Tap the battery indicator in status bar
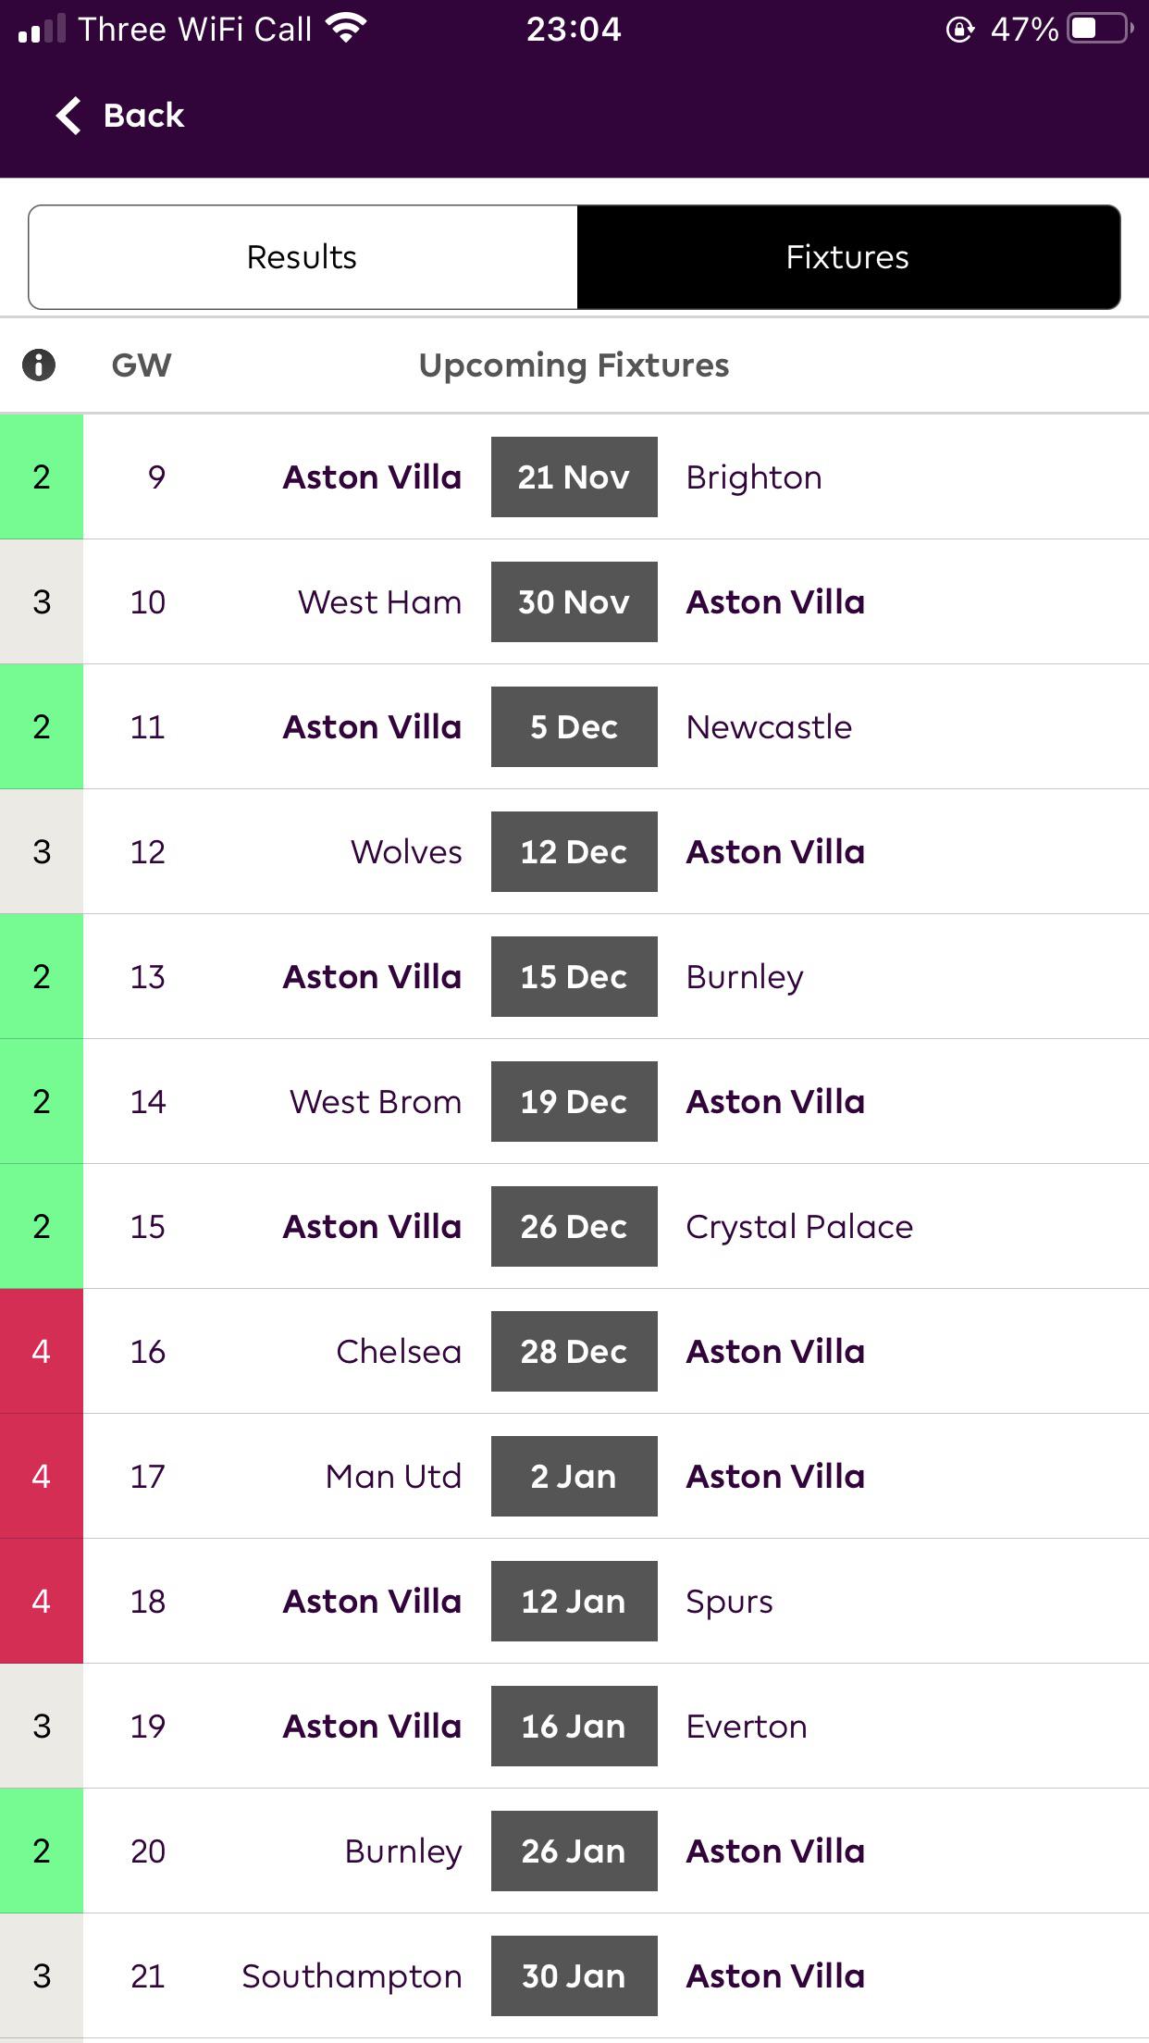 [1094, 28]
